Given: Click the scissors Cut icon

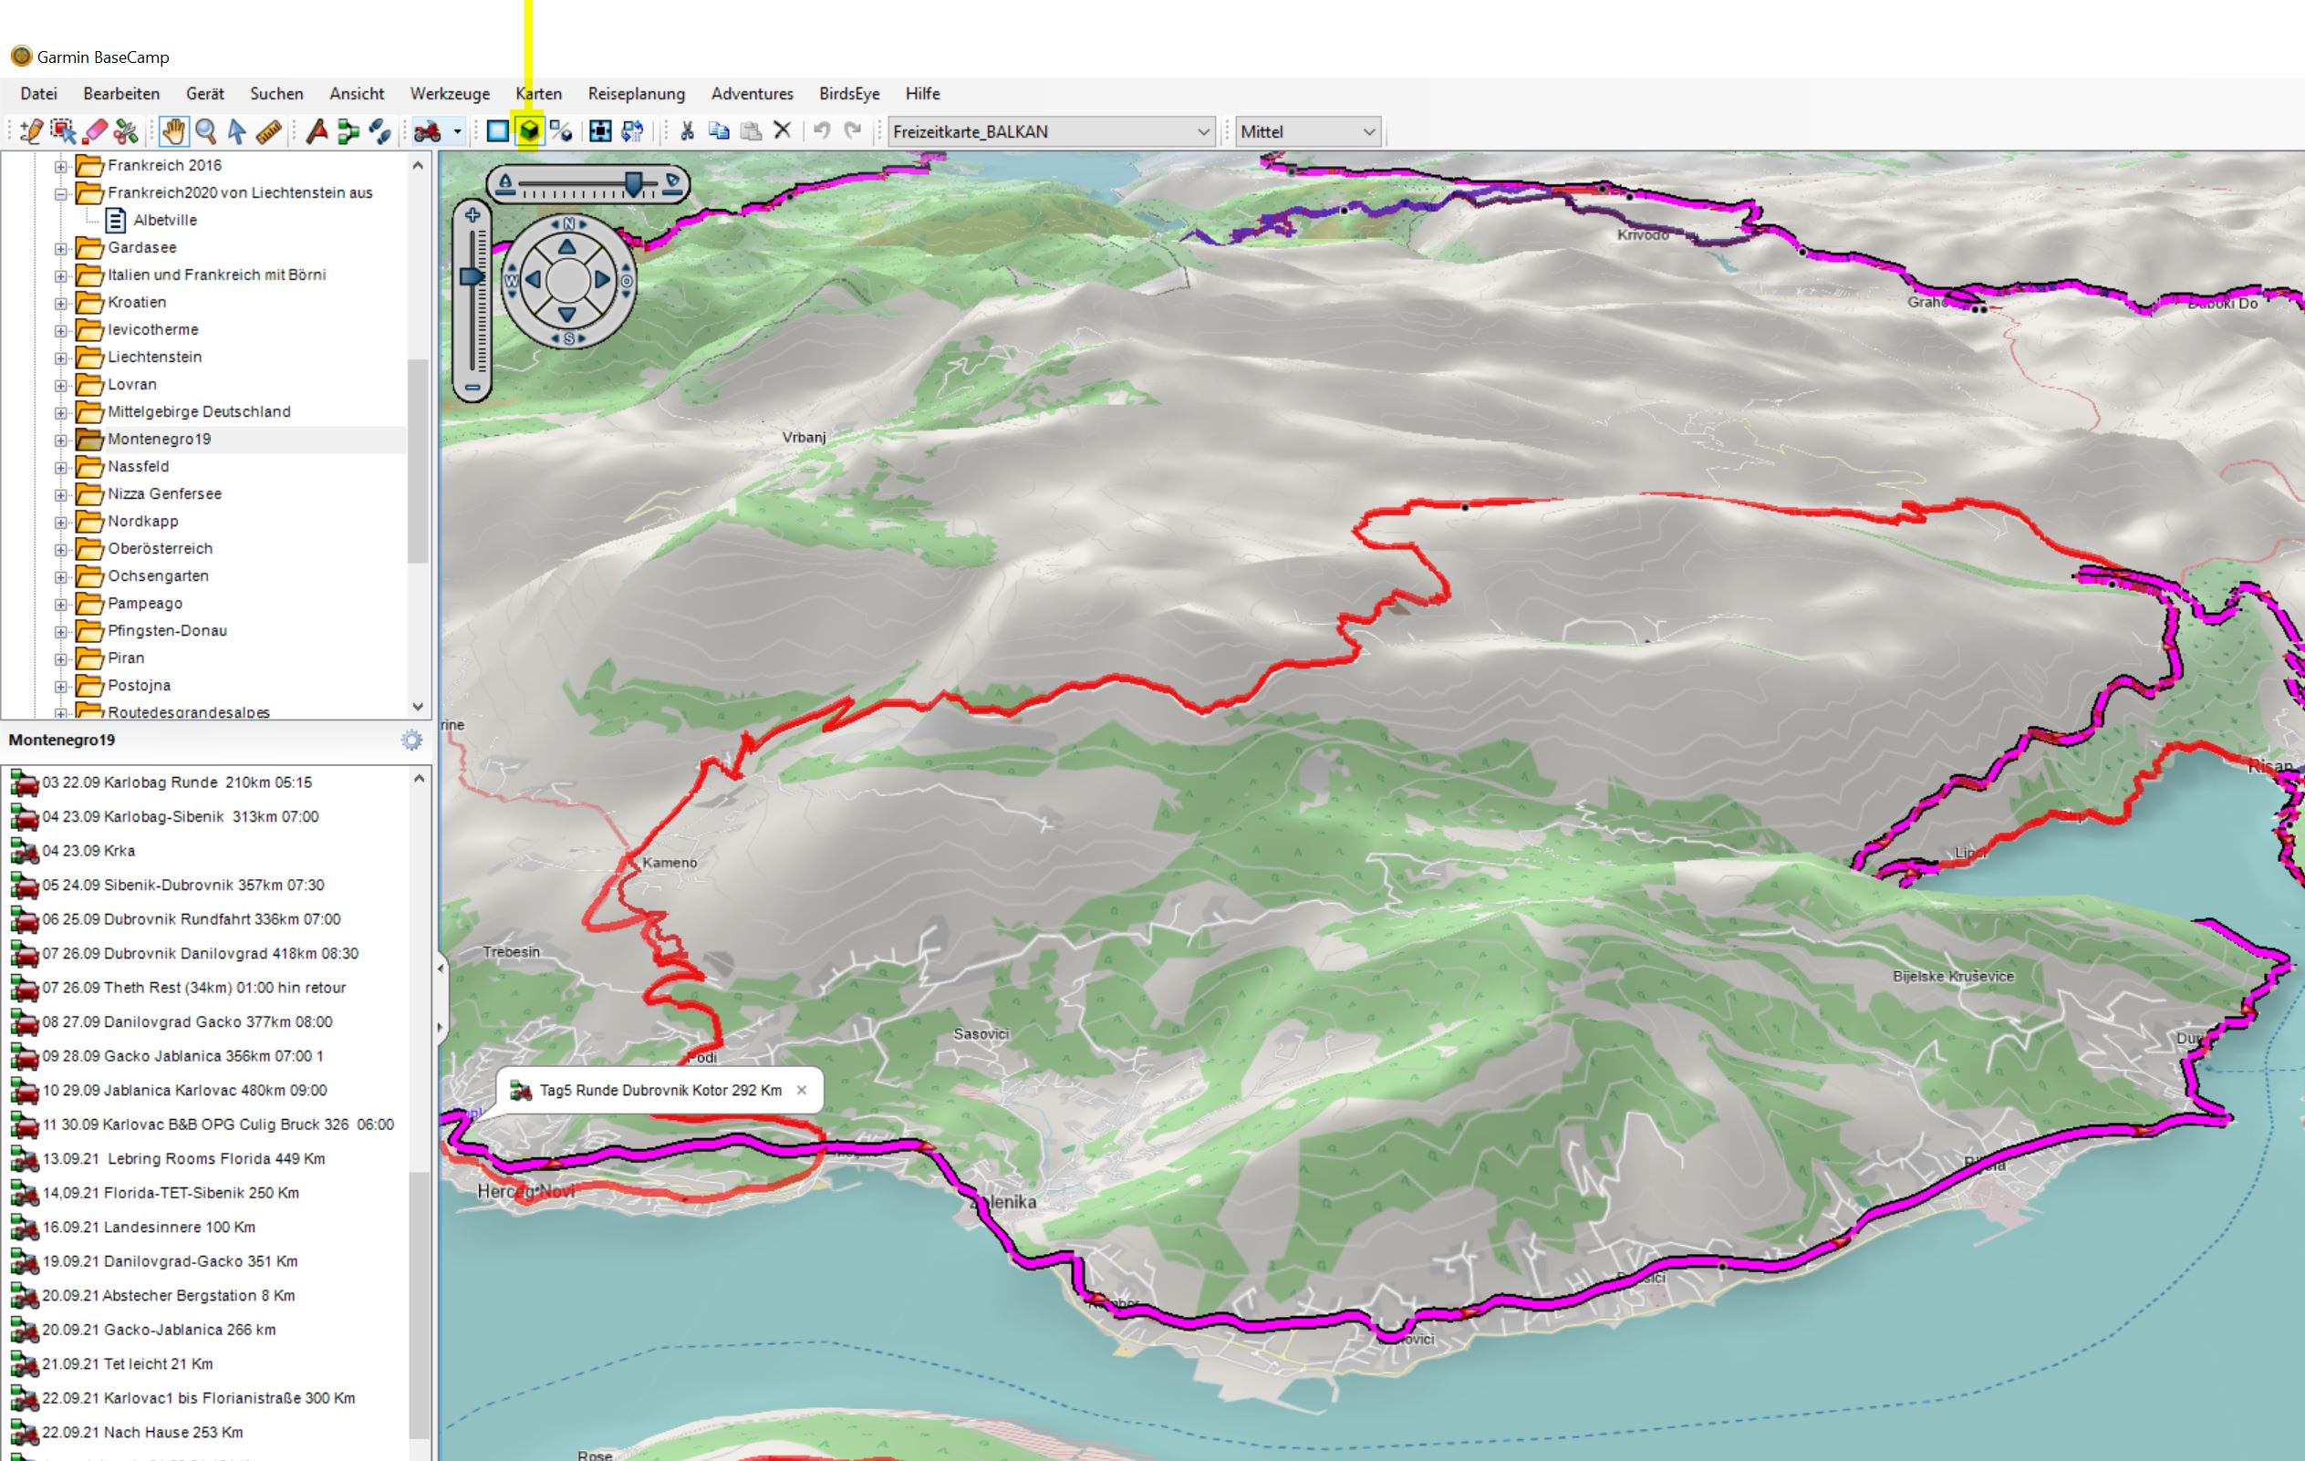Looking at the screenshot, I should [686, 131].
